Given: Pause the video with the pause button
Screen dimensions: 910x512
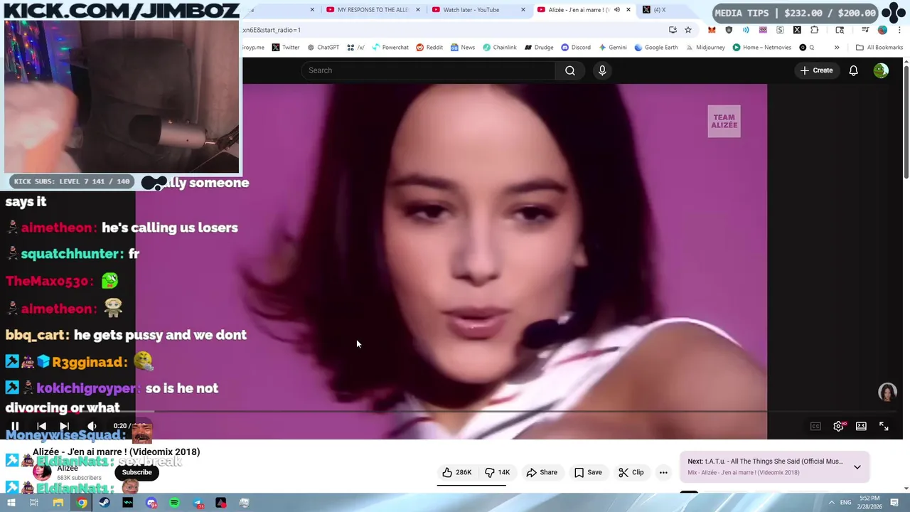Looking at the screenshot, I should (15, 426).
